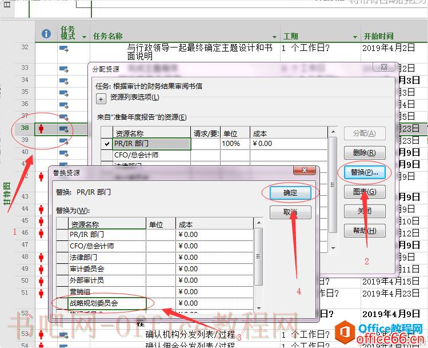Click task name 确认机构分发列表/过程

[x=190, y=334]
